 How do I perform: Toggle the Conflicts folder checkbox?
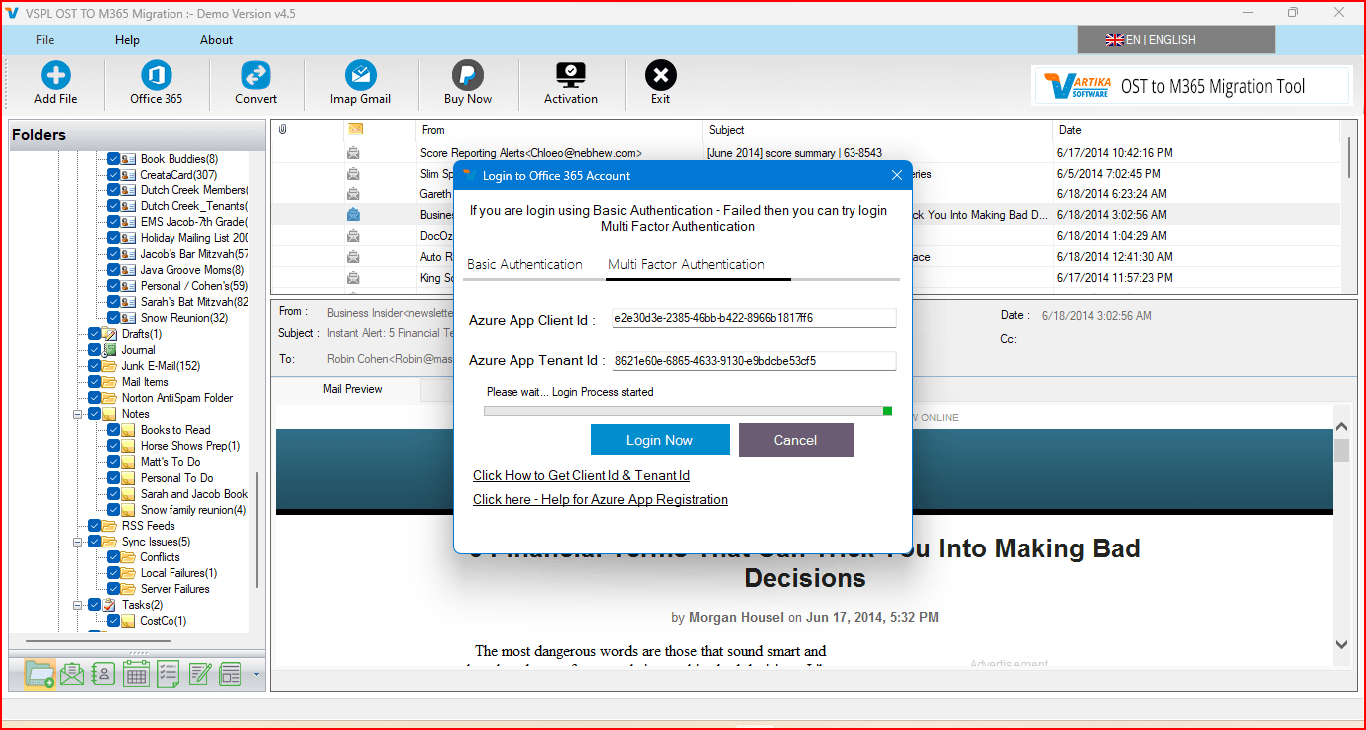[x=113, y=557]
